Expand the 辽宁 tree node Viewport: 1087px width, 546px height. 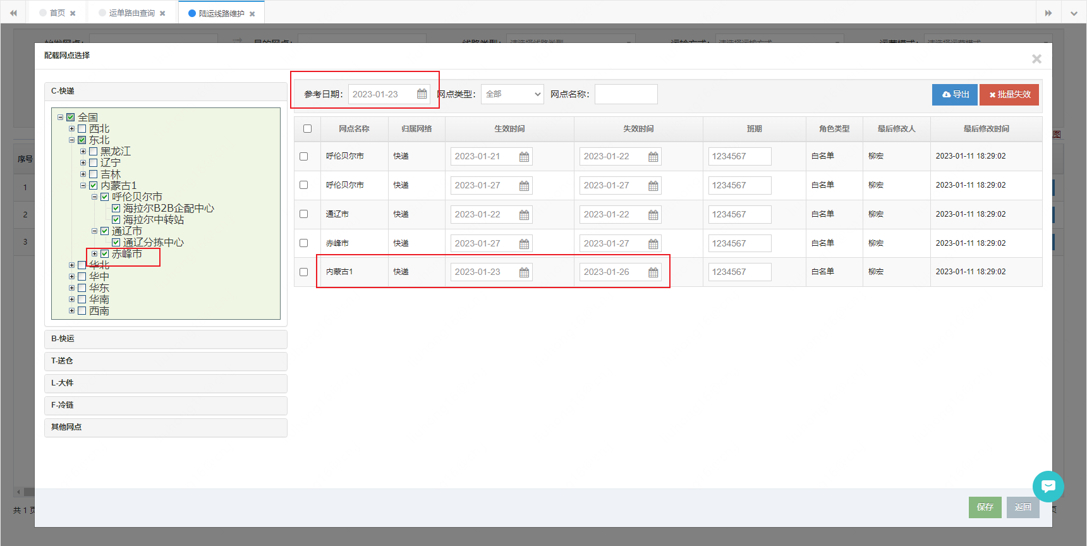coord(83,162)
